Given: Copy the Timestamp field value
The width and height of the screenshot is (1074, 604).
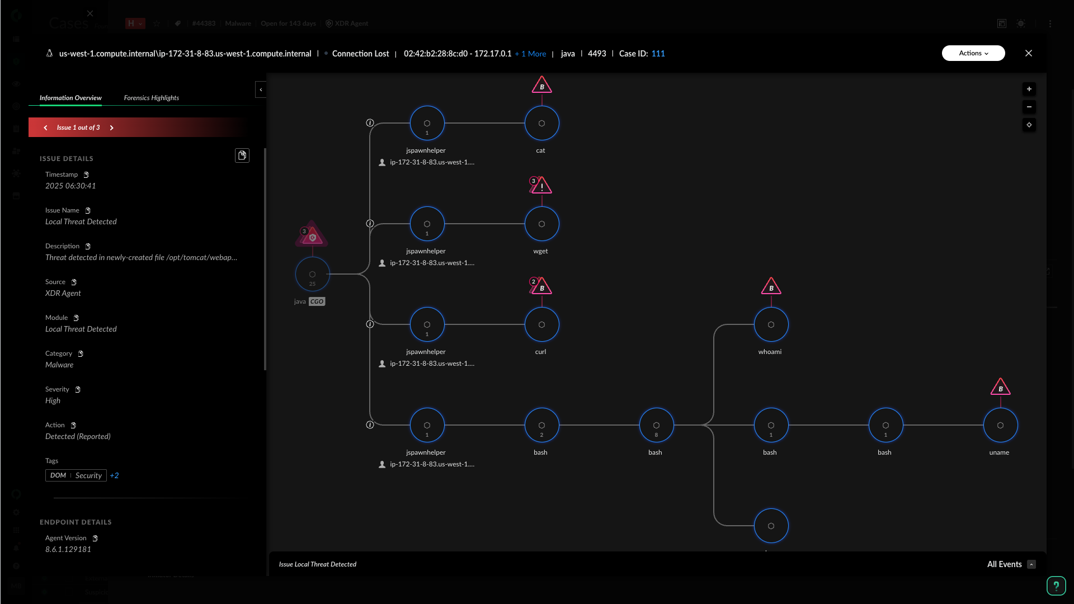Looking at the screenshot, I should tap(86, 175).
